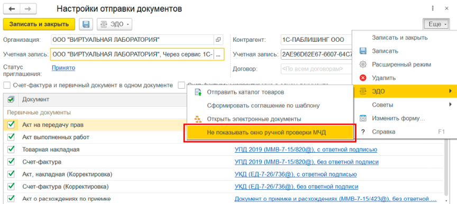Click the back navigation arrow

coord(12,9)
